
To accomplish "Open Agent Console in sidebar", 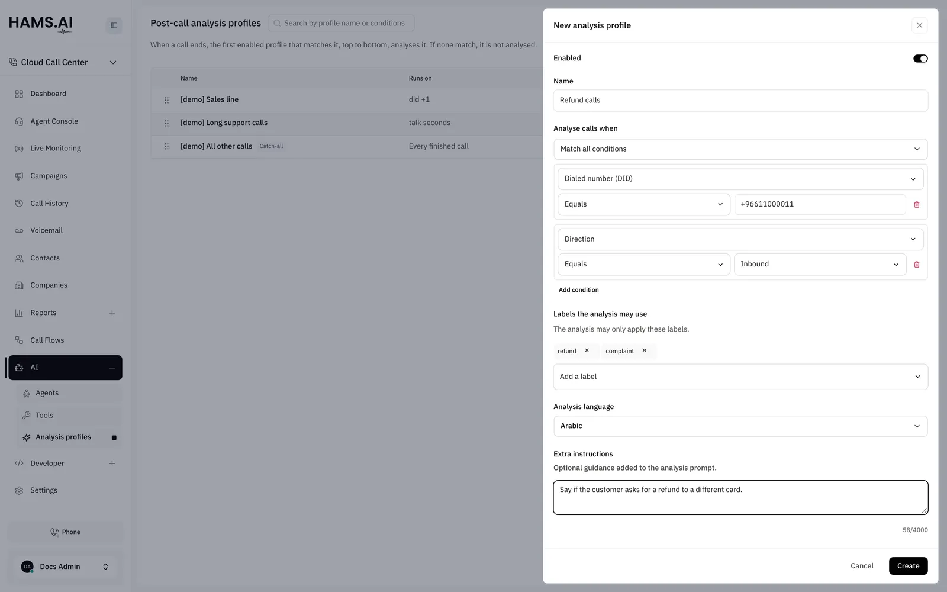I will tap(65, 121).
